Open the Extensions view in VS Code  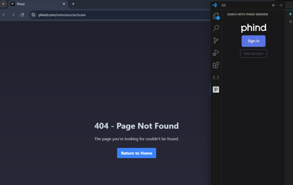[216, 65]
